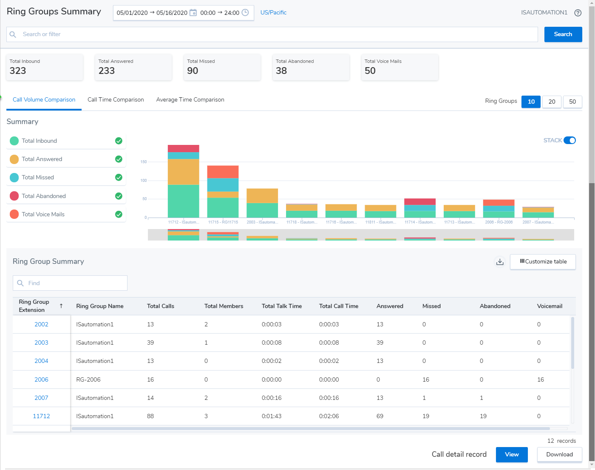595x470 pixels.
Task: Open the help question mark icon
Action: (x=578, y=13)
